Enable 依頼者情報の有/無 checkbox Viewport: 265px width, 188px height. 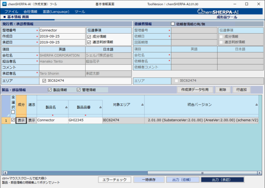[173, 24]
